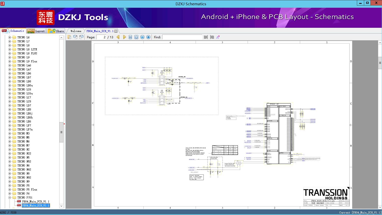Zoom in with the plus icon
This screenshot has width=382, height=215.
click(148, 37)
